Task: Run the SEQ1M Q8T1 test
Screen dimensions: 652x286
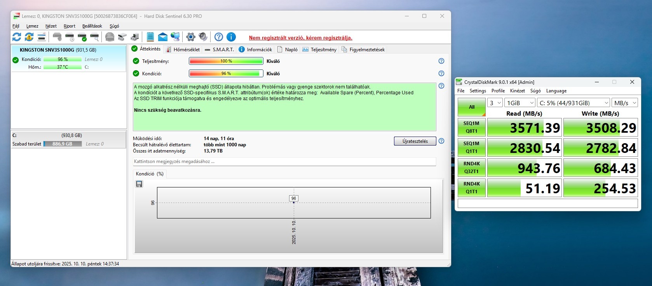Action: [x=472, y=127]
